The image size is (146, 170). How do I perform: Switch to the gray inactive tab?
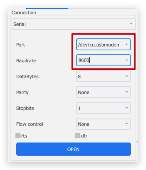(x=102, y=9)
